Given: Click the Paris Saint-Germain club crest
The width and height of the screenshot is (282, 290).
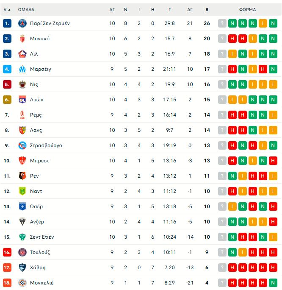Looking at the screenshot, I should (x=22, y=23).
